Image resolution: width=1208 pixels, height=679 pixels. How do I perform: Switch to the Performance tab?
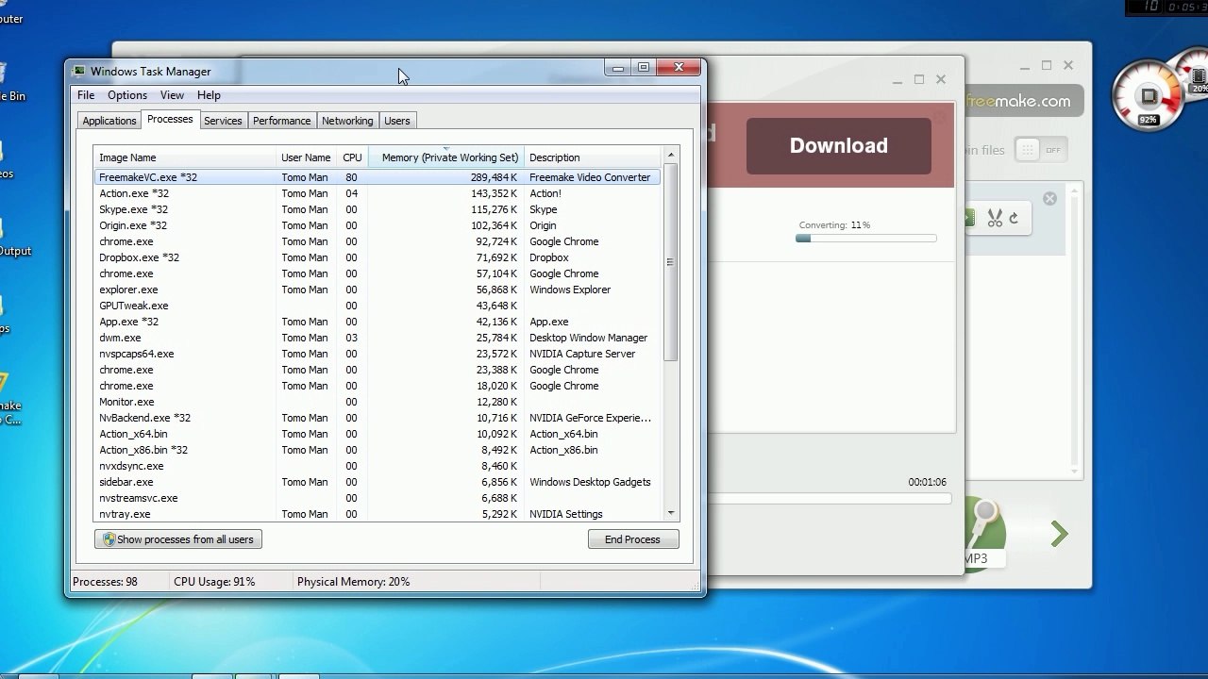[x=281, y=121]
